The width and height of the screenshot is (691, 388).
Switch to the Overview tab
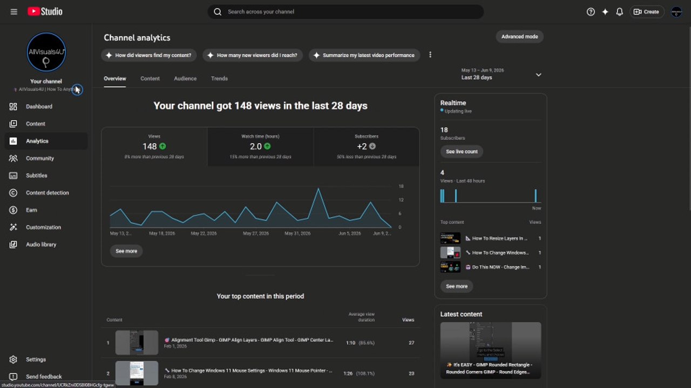pos(115,79)
